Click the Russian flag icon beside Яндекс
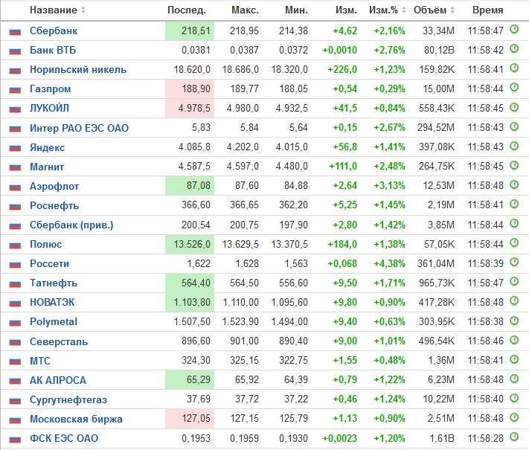 (x=15, y=148)
